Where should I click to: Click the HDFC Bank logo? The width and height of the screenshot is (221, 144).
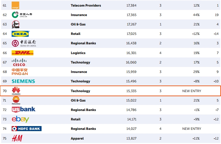coord(26,129)
